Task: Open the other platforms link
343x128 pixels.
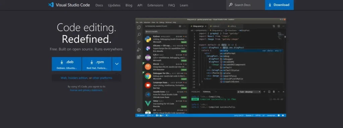Action: (x=102, y=78)
